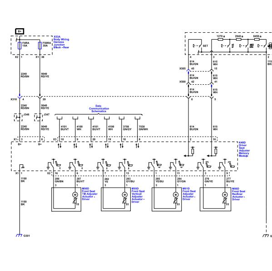This screenshot has height=271, width=272.
Task: Click the 282 YE wire label
Action: (x=107, y=180)
